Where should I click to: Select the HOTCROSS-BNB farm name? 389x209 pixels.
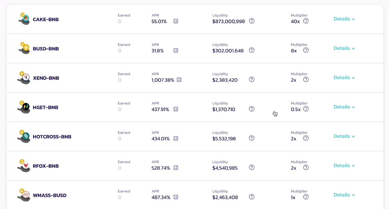tap(52, 137)
